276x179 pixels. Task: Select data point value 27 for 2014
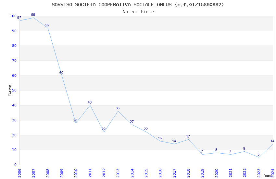pyautogui.click(x=132, y=122)
